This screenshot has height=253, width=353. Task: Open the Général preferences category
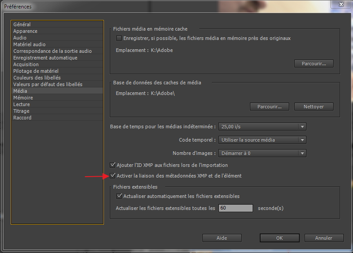[x=57, y=24]
